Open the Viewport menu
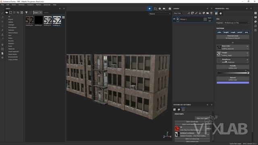258x145 pixels. tap(30, 5)
